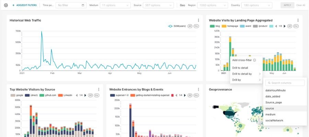Select medium column option
The height and width of the screenshot is (137, 309).
285,114
